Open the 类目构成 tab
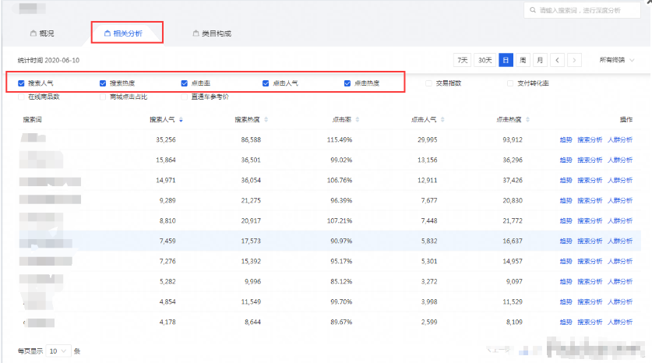Viewport: 652px width, 363px height. pos(212,33)
